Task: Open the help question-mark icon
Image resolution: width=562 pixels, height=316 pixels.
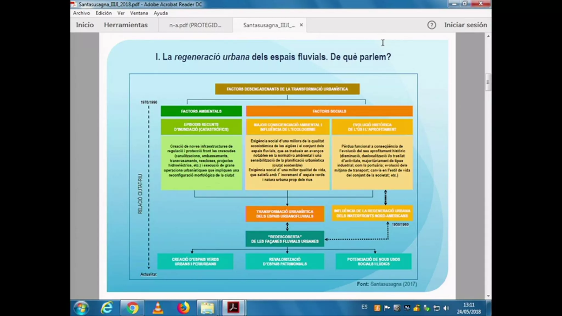Action: pyautogui.click(x=432, y=25)
